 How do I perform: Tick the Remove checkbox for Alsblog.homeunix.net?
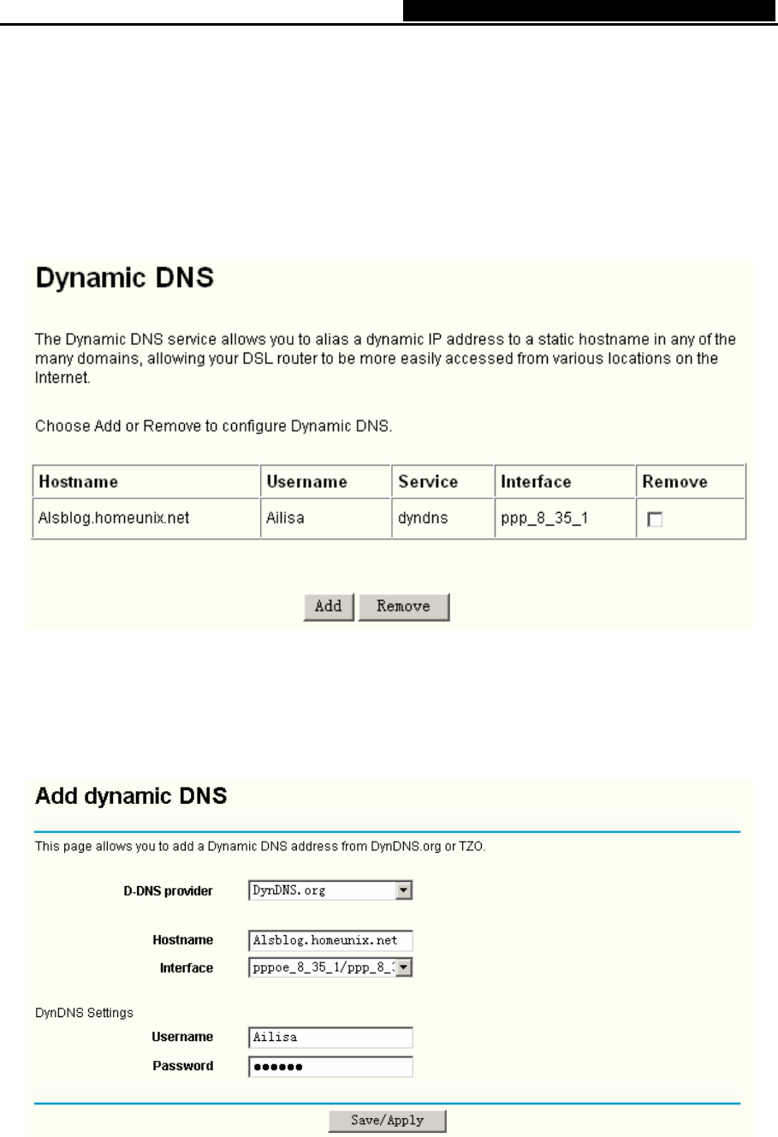(656, 519)
